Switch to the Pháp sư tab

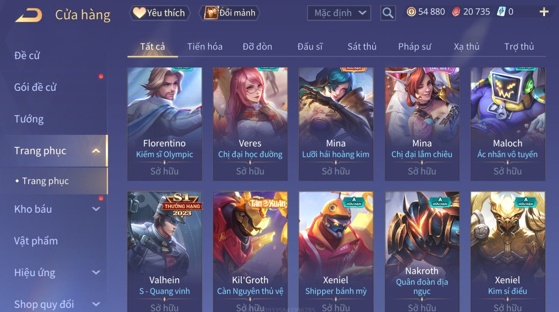415,47
